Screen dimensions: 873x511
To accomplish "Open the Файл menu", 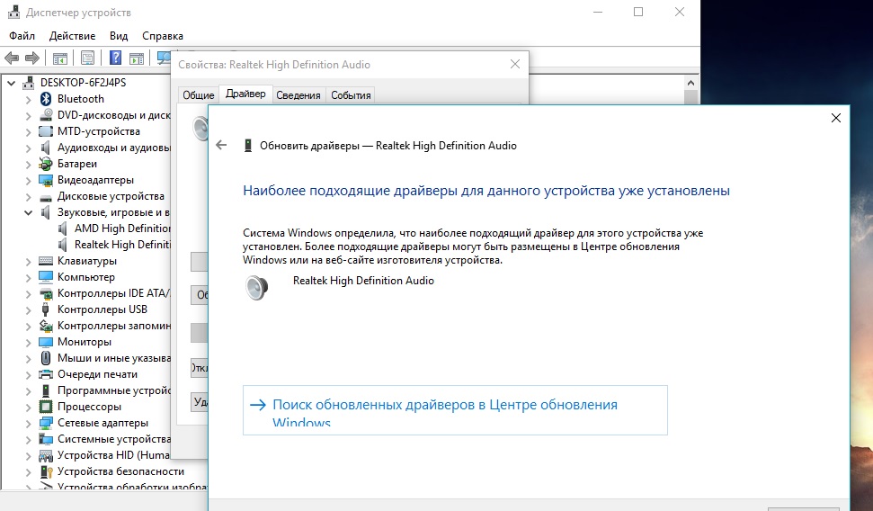I will click(x=22, y=36).
